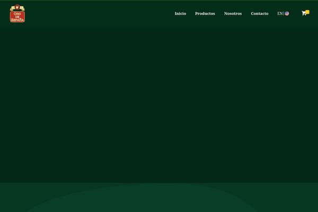The width and height of the screenshot is (318, 212).
Task: Open the shopping cart
Action: pyautogui.click(x=304, y=13)
